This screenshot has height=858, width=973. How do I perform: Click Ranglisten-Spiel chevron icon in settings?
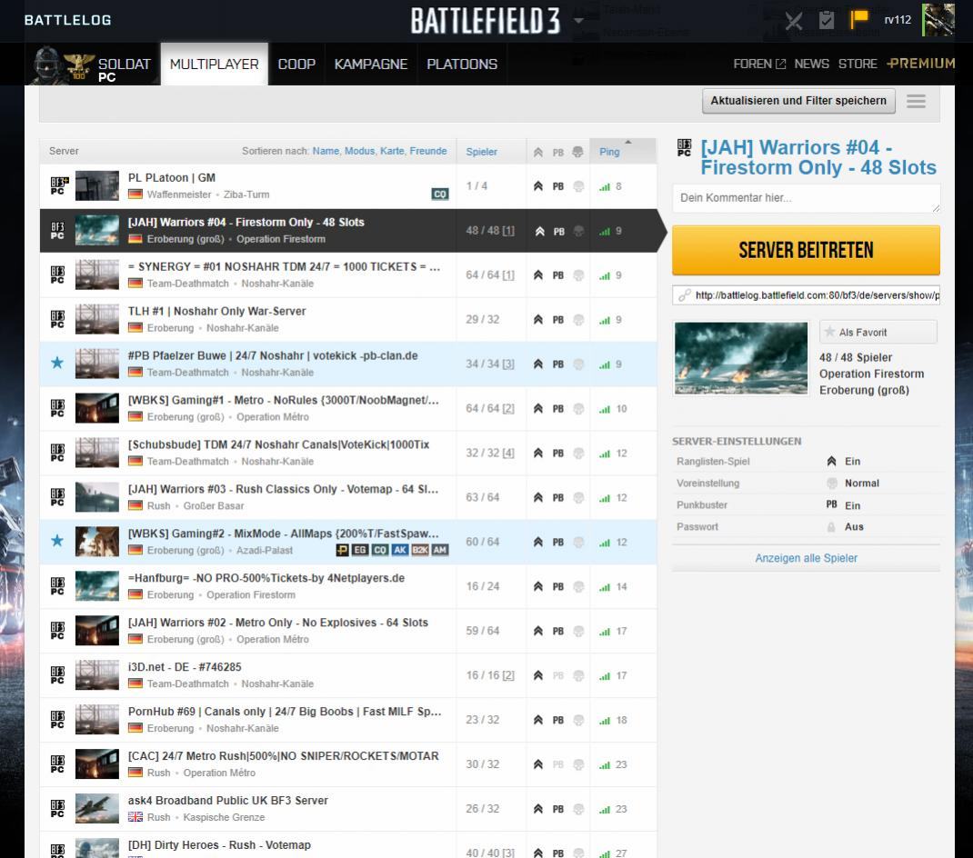pyautogui.click(x=831, y=461)
